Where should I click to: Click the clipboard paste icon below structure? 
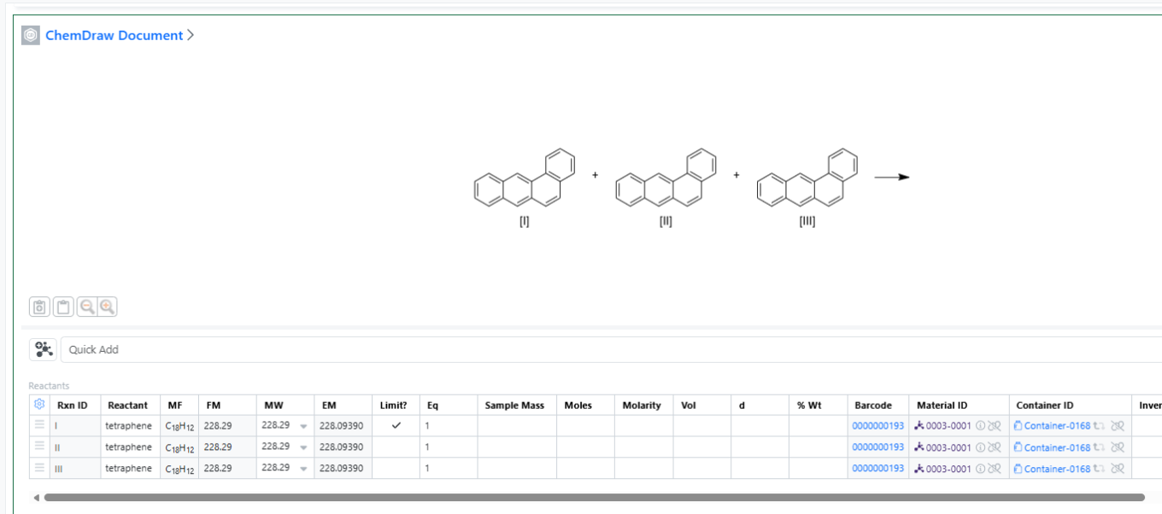(62, 307)
